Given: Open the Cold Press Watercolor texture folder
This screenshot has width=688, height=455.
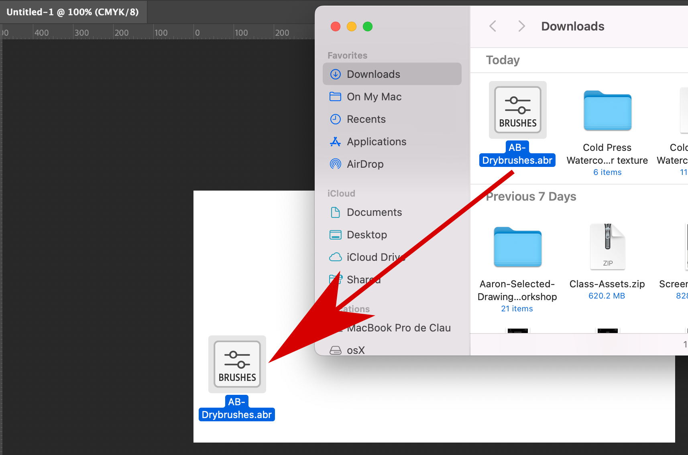Looking at the screenshot, I should click(x=607, y=111).
